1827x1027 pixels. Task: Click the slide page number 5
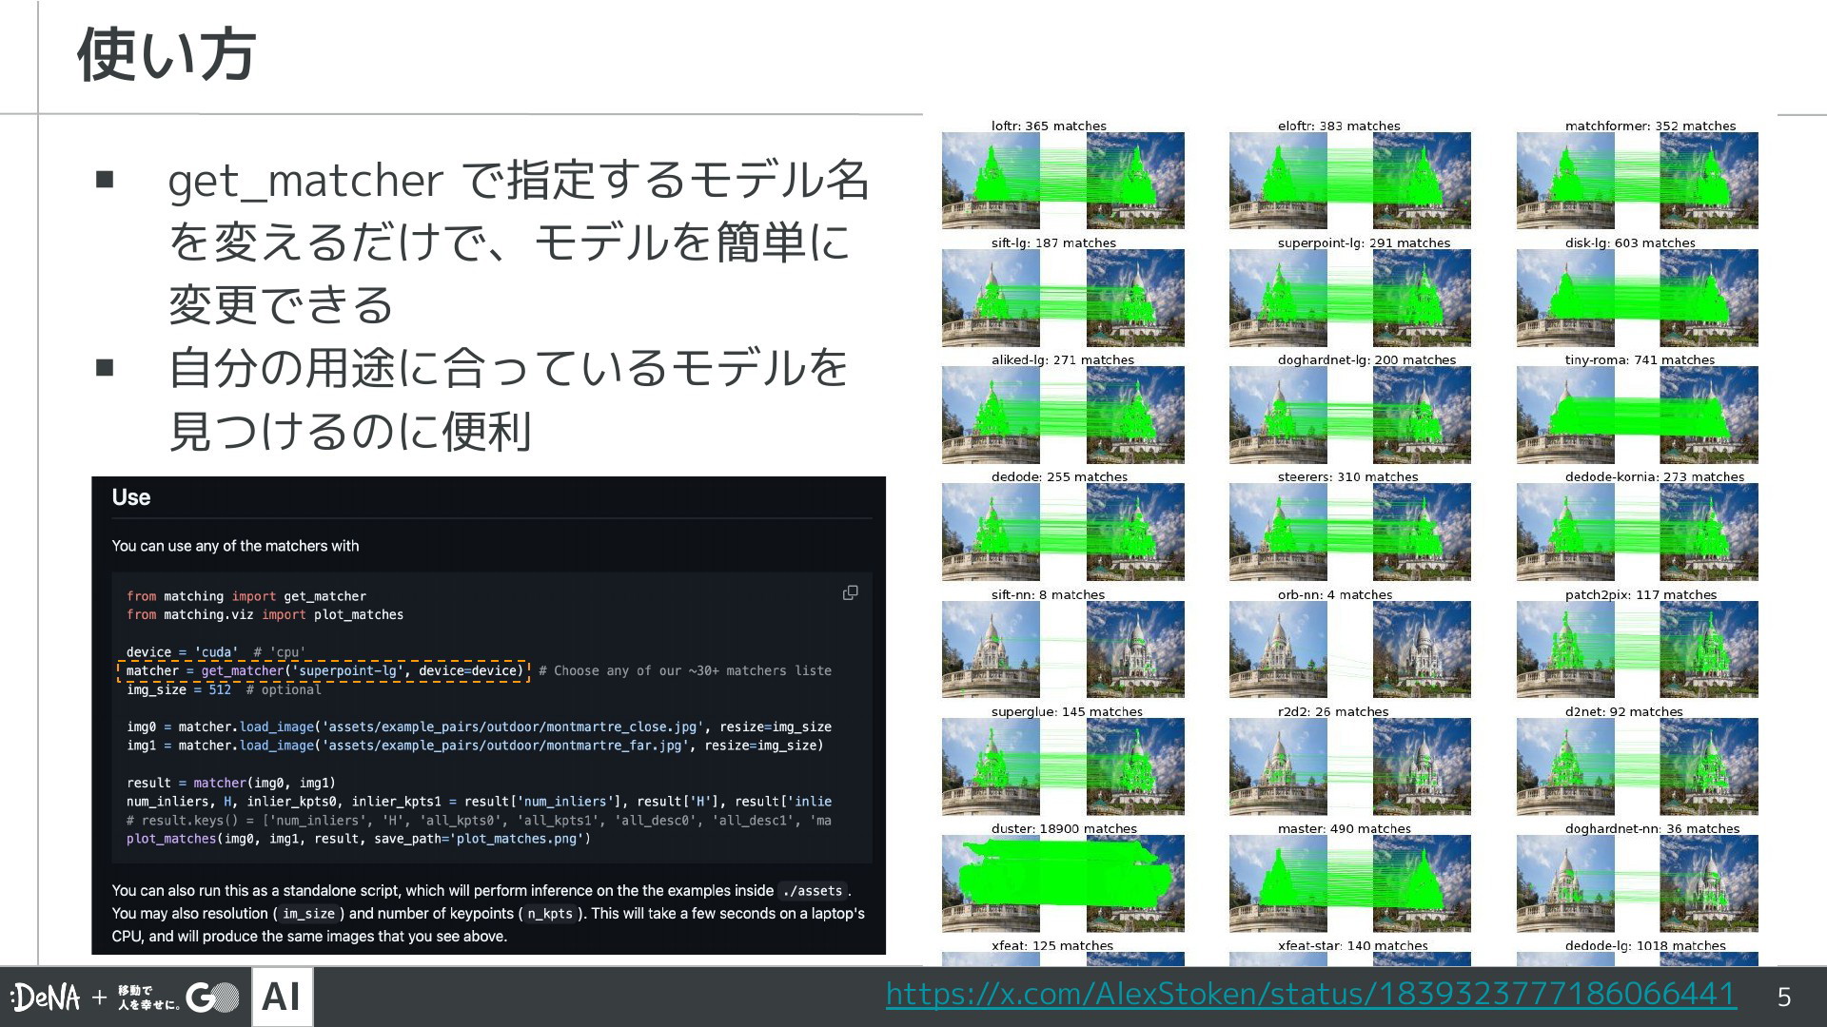[x=1784, y=998]
